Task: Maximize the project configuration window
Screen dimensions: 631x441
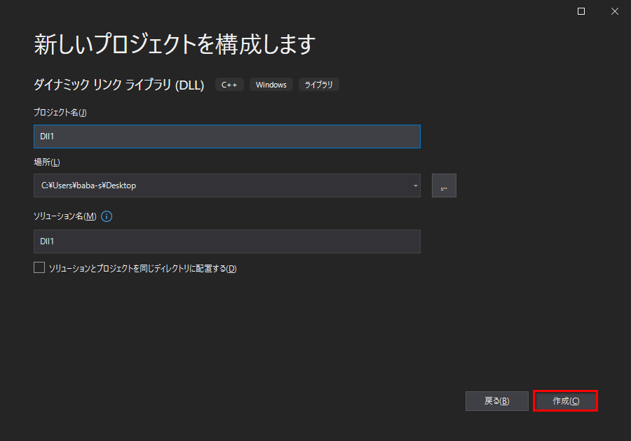Action: (581, 11)
